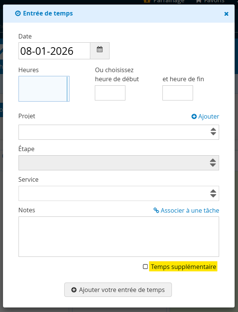Close the Entrée de temps dialog
The width and height of the screenshot is (238, 312).
pos(226,14)
